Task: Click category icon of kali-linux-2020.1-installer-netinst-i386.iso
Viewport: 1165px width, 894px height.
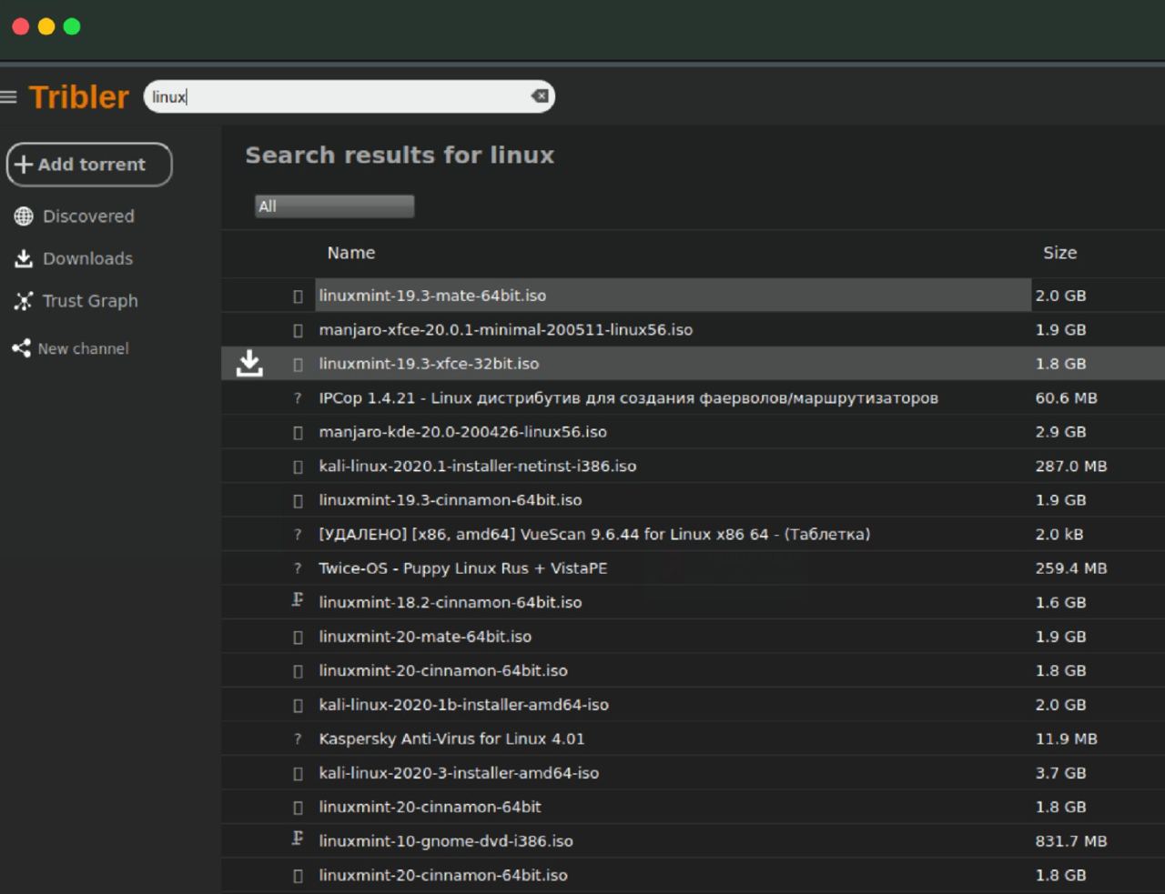Action: pos(298,467)
